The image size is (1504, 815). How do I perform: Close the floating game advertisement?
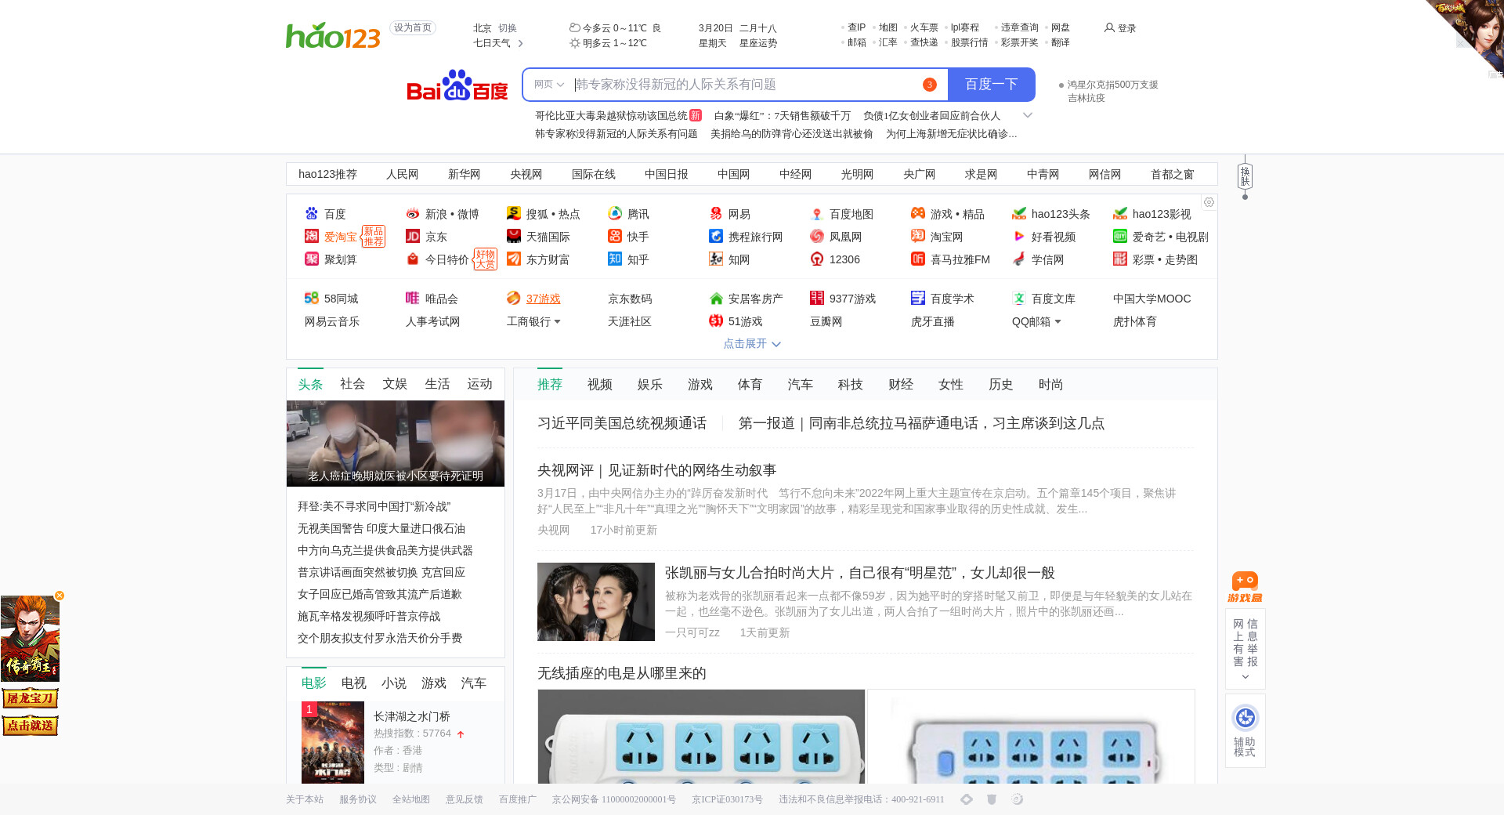pos(60,596)
